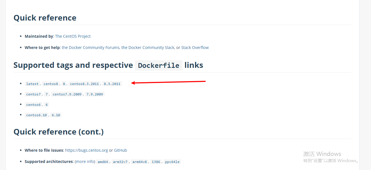Viewport: 371px width, 170px height.
Task: Click the Supported tags and respective heading
Action: (x=73, y=65)
